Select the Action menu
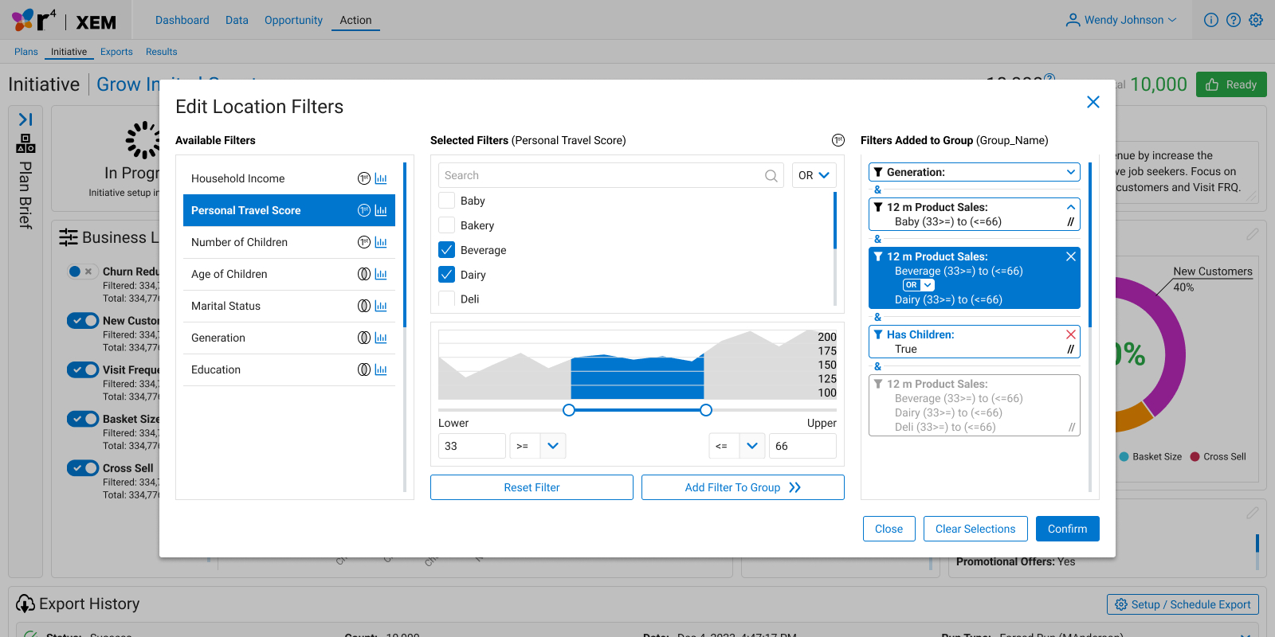Viewport: 1275px width, 637px height. coord(355,20)
